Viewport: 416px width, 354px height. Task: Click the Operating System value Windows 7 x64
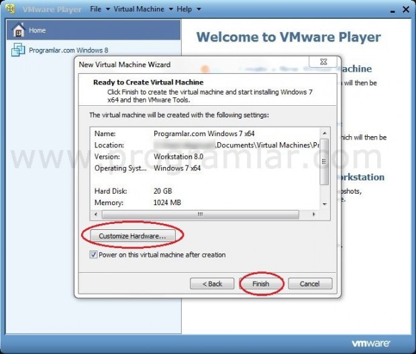pyautogui.click(x=177, y=168)
